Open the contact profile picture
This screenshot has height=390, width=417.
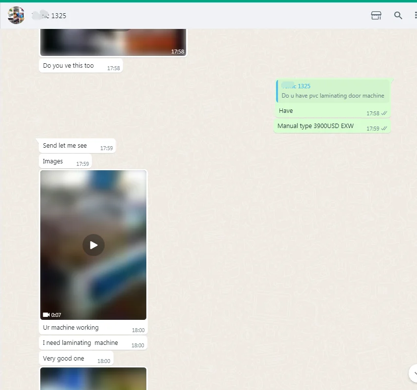pos(16,15)
